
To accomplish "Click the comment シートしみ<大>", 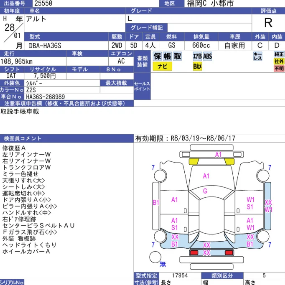I will point(24,187).
